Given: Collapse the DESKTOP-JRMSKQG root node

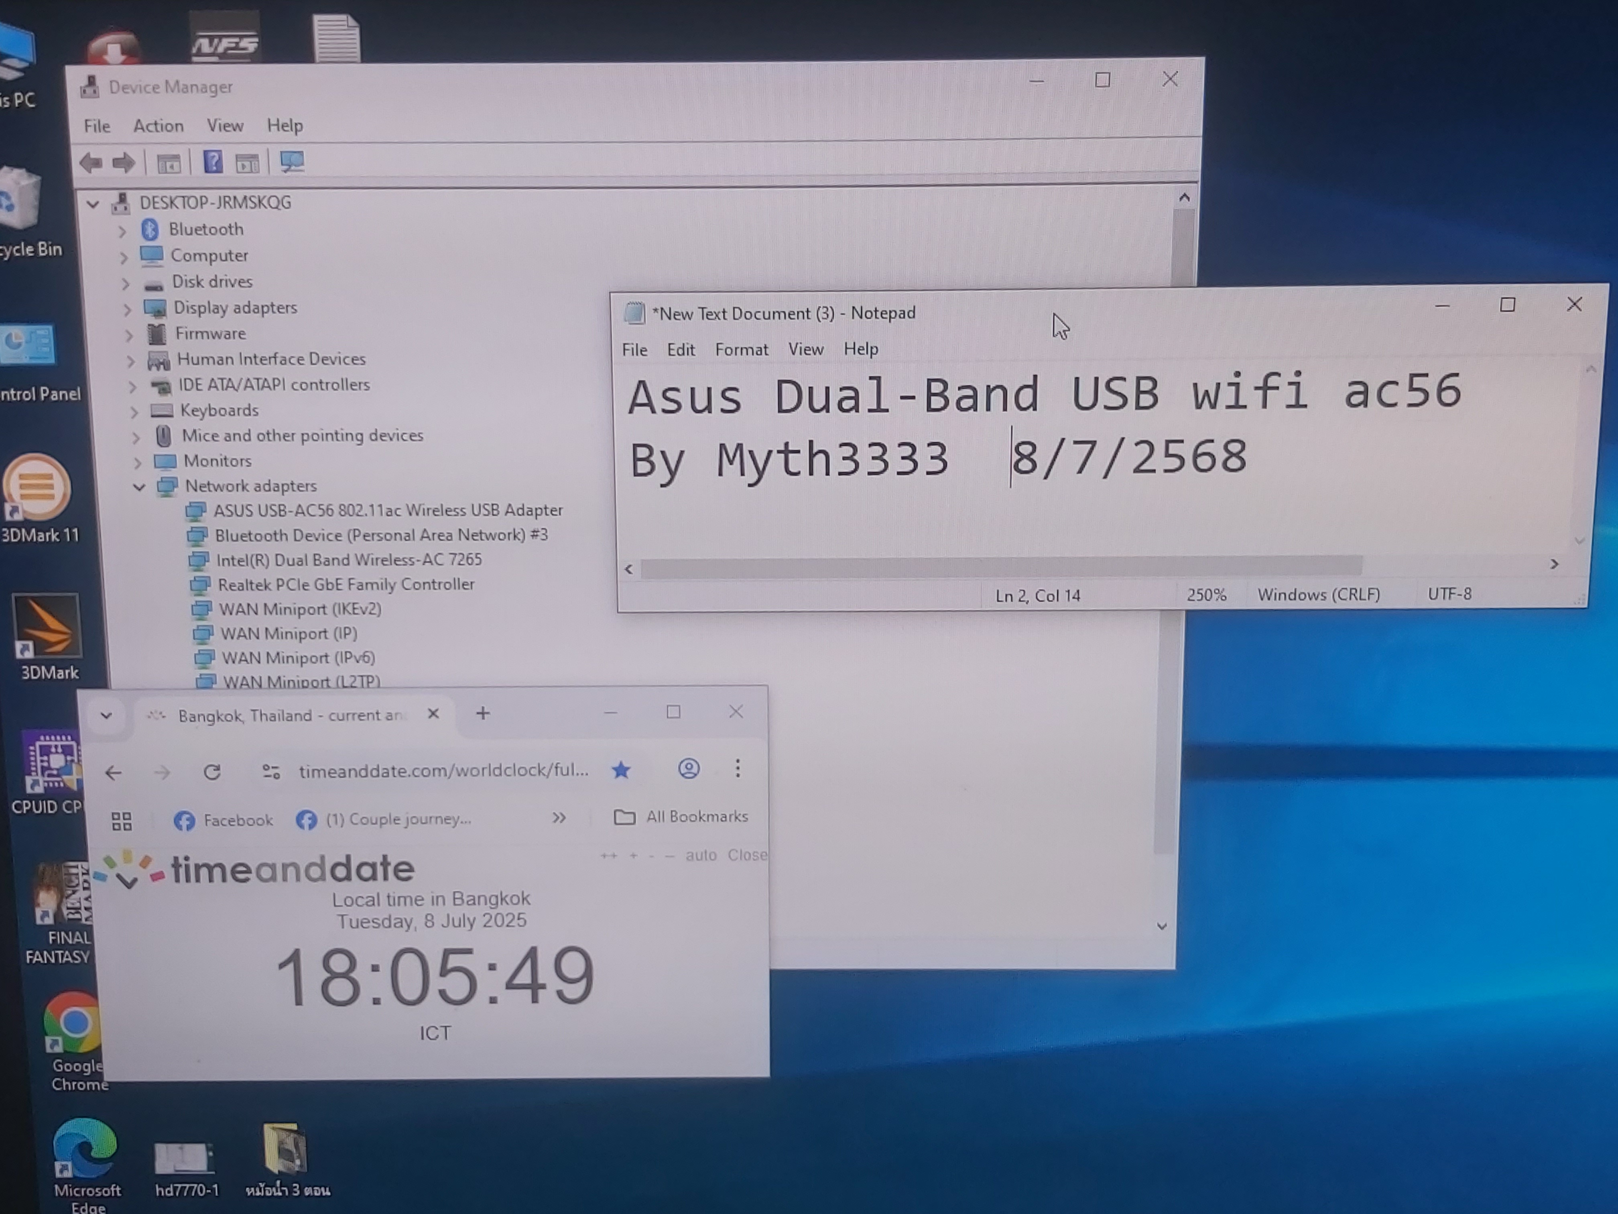Looking at the screenshot, I should coord(93,204).
